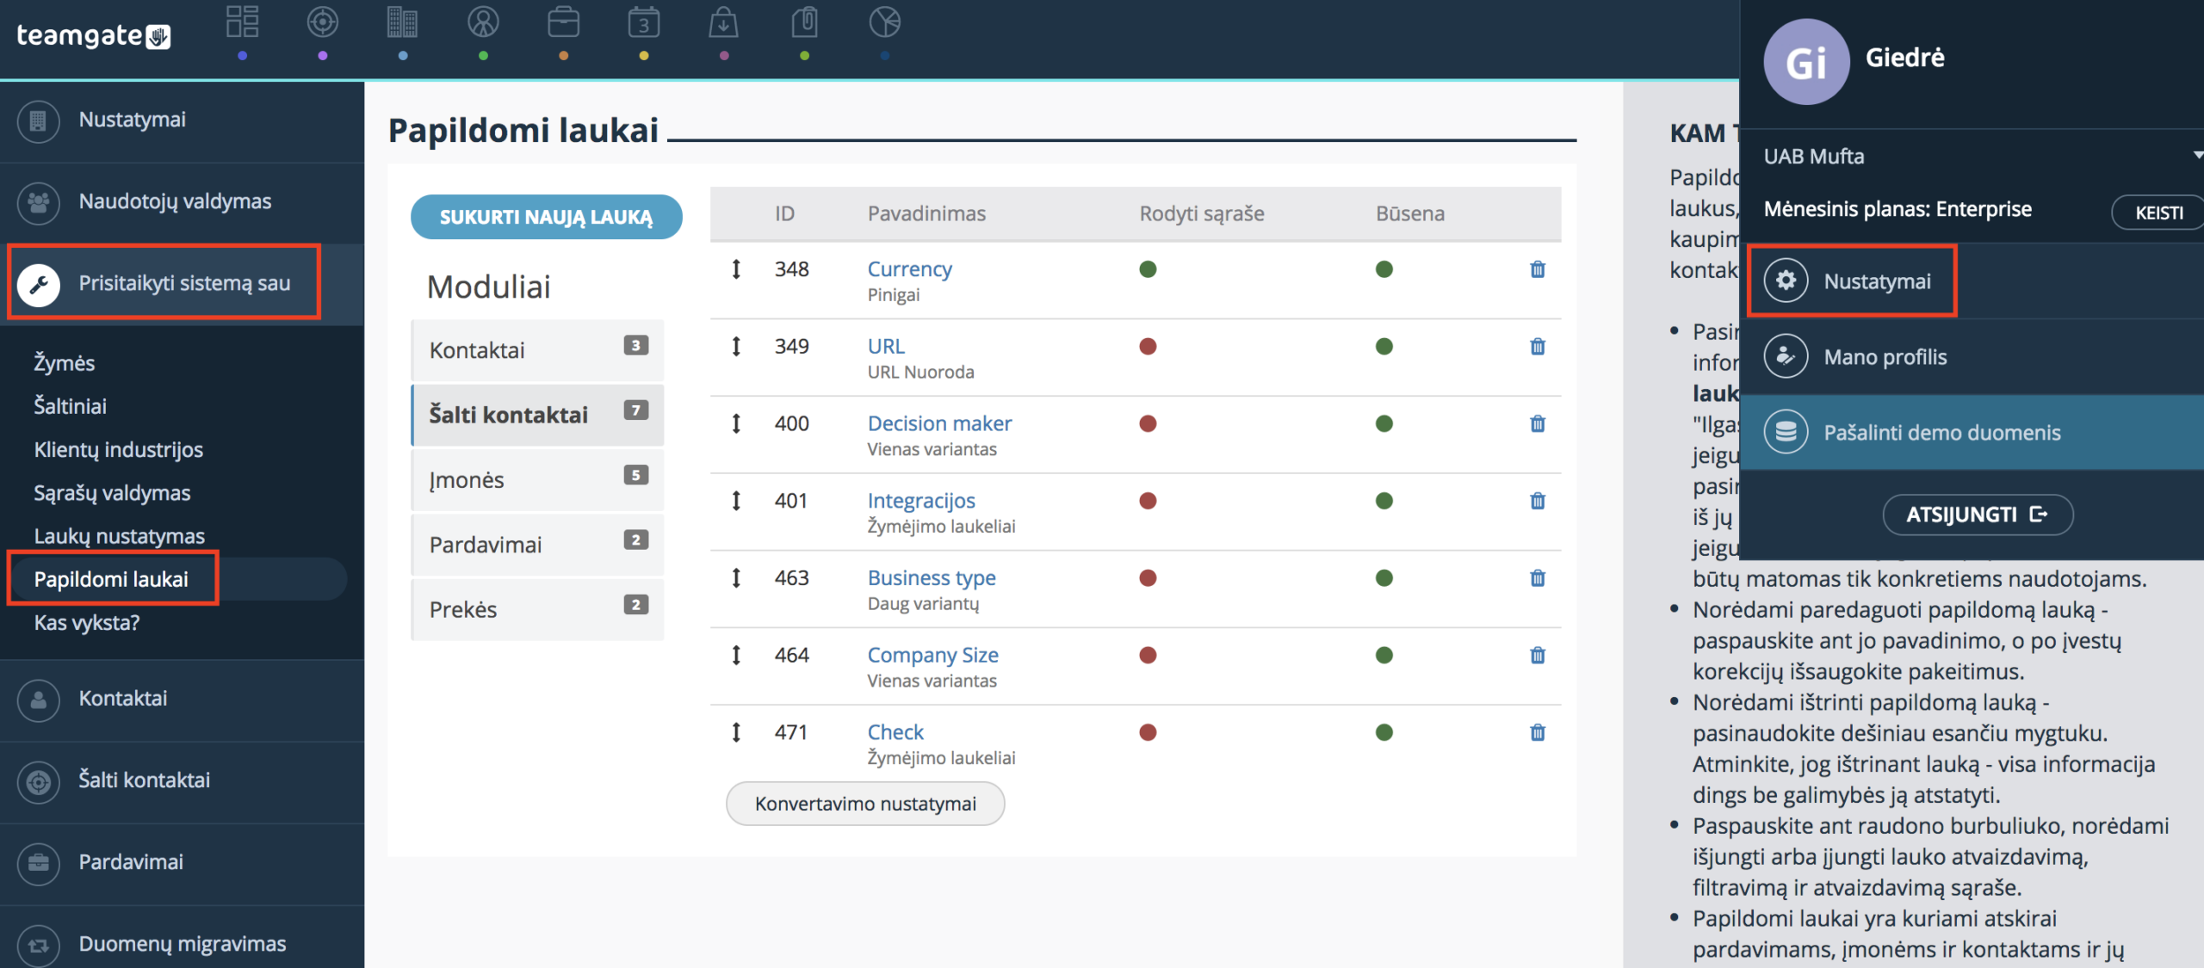Click Atsijungti logout button

[x=1978, y=515]
